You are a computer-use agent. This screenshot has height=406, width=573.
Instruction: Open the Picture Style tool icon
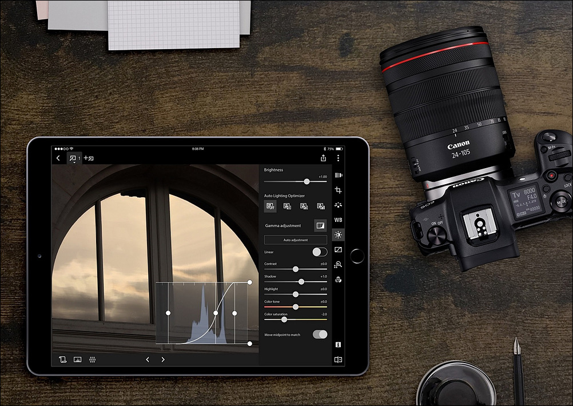[339, 205]
